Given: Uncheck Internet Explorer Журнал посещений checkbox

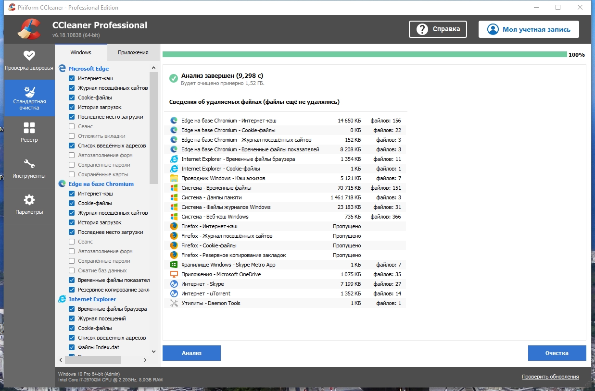Looking at the screenshot, I should point(72,318).
